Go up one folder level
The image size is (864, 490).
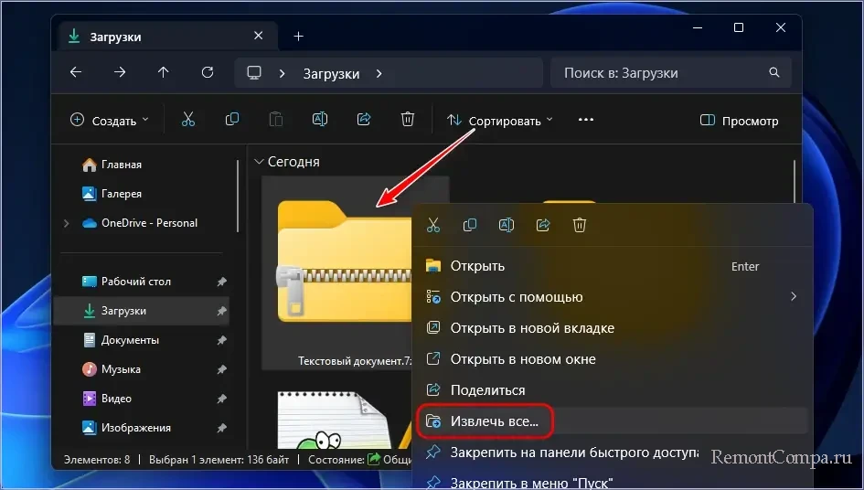pyautogui.click(x=164, y=72)
